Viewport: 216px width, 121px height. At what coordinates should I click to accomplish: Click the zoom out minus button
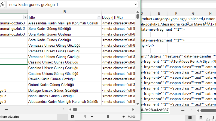[92, 117]
